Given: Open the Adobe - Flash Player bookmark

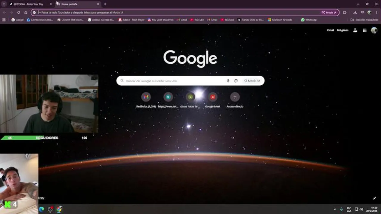Looking at the screenshot, I should click(x=131, y=20).
